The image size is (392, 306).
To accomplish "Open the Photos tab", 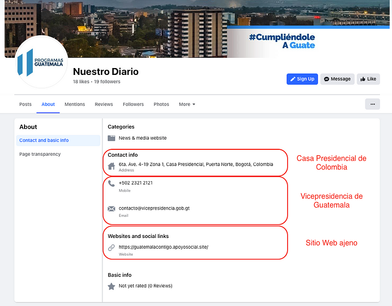I will click(161, 104).
